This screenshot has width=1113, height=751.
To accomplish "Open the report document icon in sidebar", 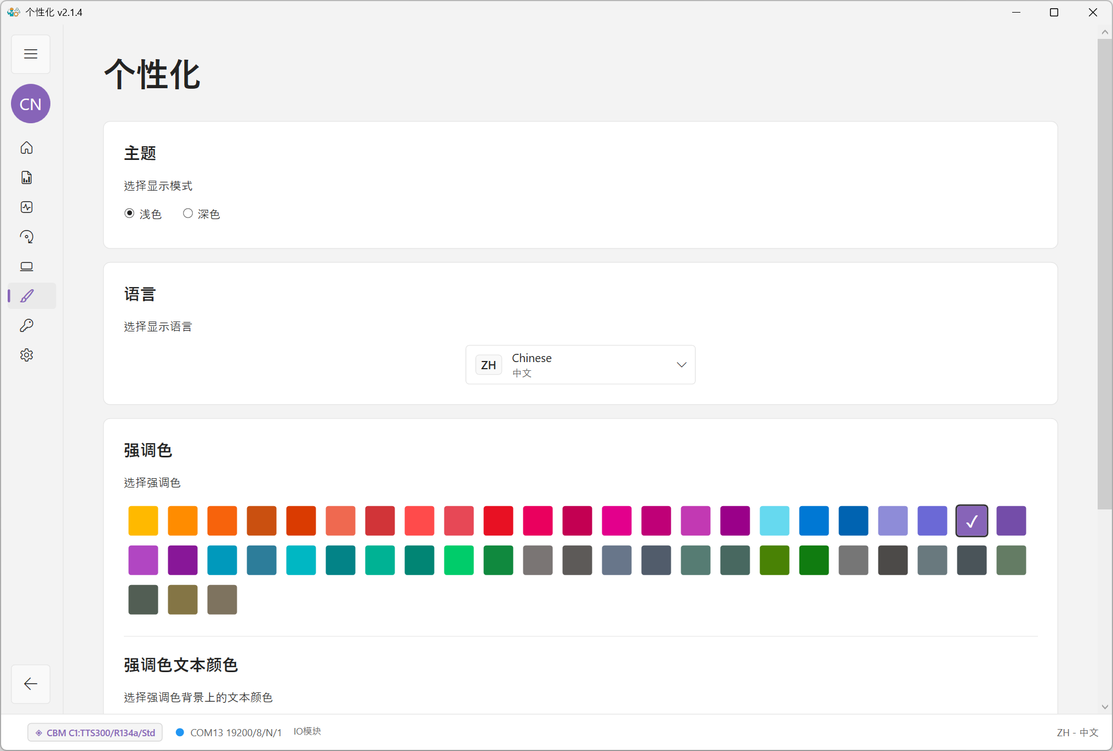I will tap(27, 177).
